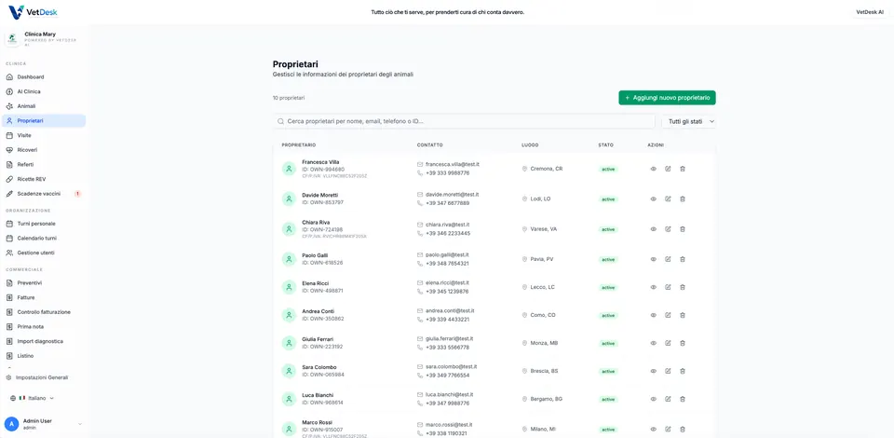Screen dimensions: 894x438
Task: Go to Ricette REV
Action: pyautogui.click(x=44, y=179)
